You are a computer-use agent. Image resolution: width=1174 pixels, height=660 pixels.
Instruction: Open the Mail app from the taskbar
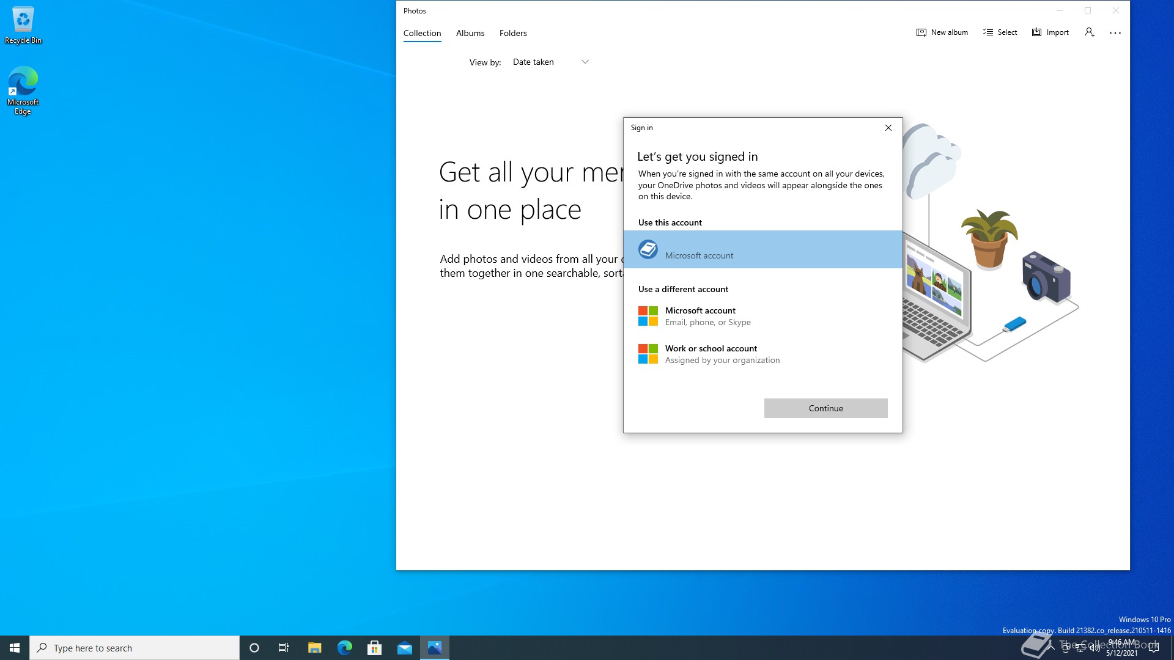(x=404, y=648)
